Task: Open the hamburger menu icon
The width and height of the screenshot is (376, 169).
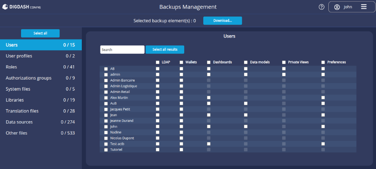Action: pyautogui.click(x=364, y=7)
